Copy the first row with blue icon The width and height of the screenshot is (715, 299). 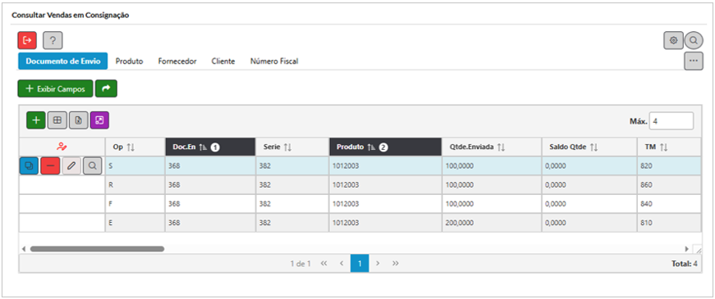click(x=29, y=166)
